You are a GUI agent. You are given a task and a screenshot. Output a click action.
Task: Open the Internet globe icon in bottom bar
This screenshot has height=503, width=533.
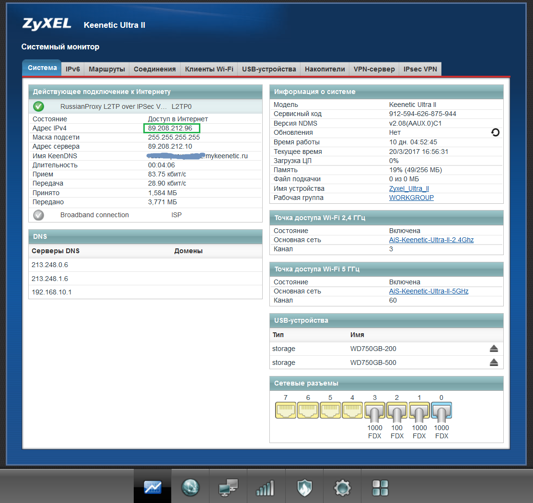pos(190,487)
